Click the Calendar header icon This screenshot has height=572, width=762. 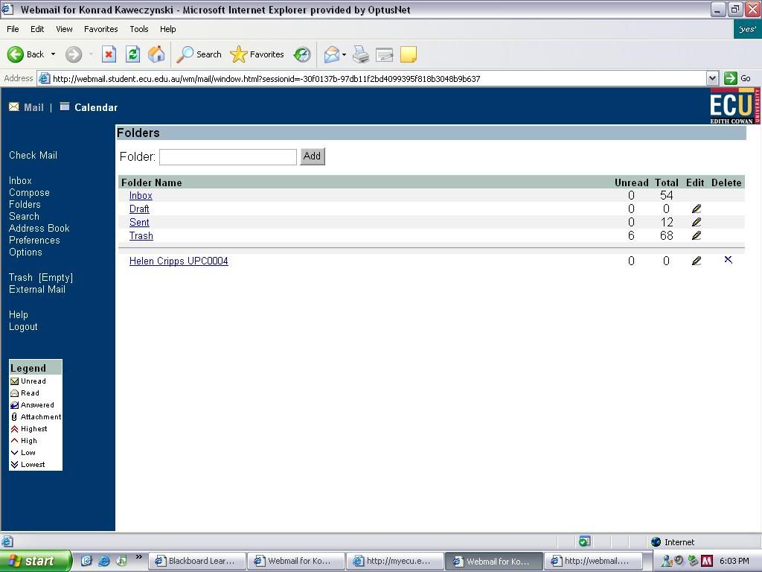point(65,107)
